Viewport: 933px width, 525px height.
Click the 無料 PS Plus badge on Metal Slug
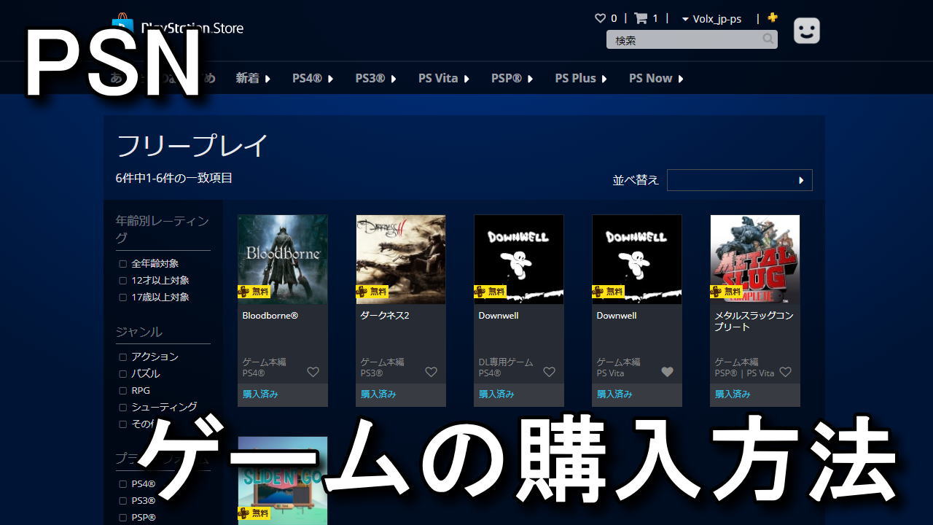[x=726, y=292]
